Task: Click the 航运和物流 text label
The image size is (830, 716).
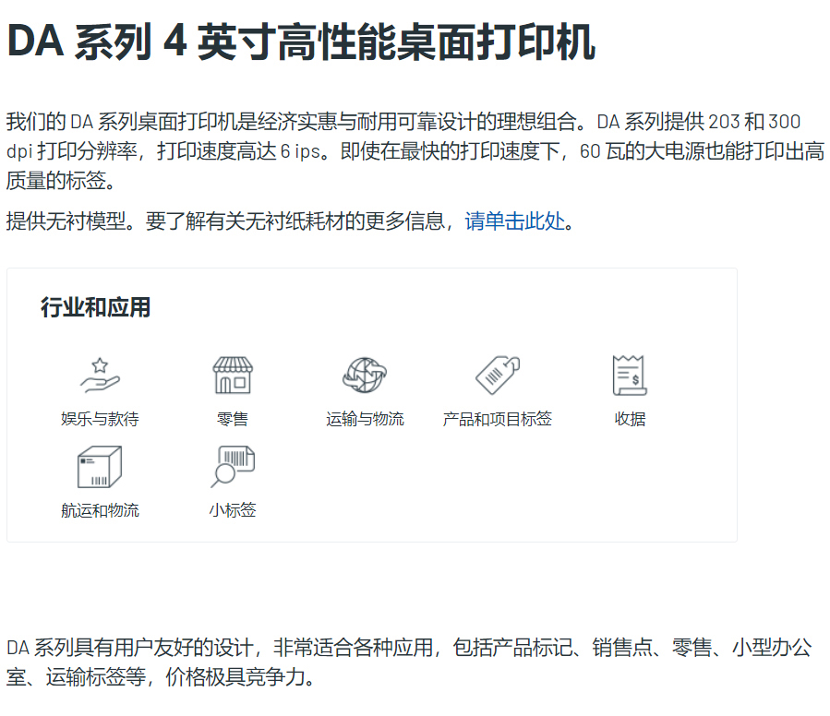Action: (100, 510)
